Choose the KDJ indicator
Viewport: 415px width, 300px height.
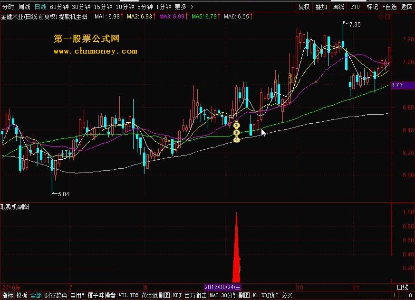pos(177,296)
